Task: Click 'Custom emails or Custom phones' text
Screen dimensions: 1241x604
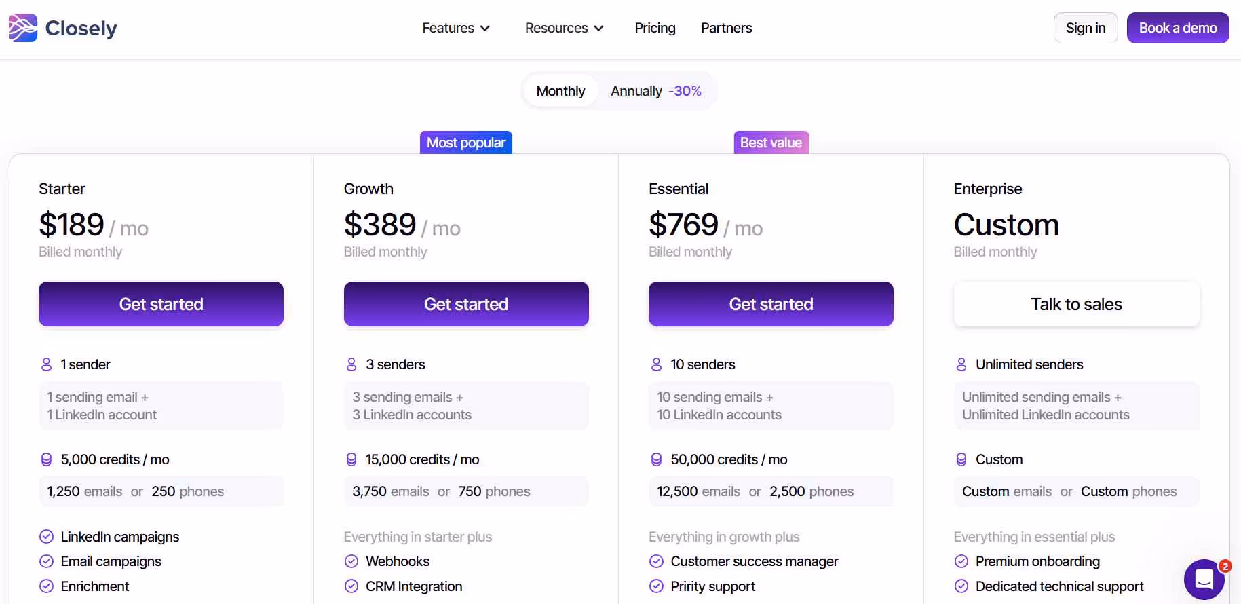Action: [x=1069, y=491]
